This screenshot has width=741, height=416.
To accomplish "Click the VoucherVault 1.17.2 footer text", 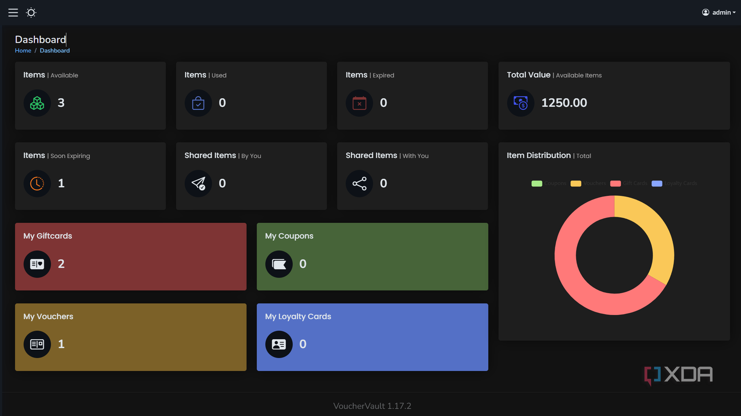I will pos(372,406).
